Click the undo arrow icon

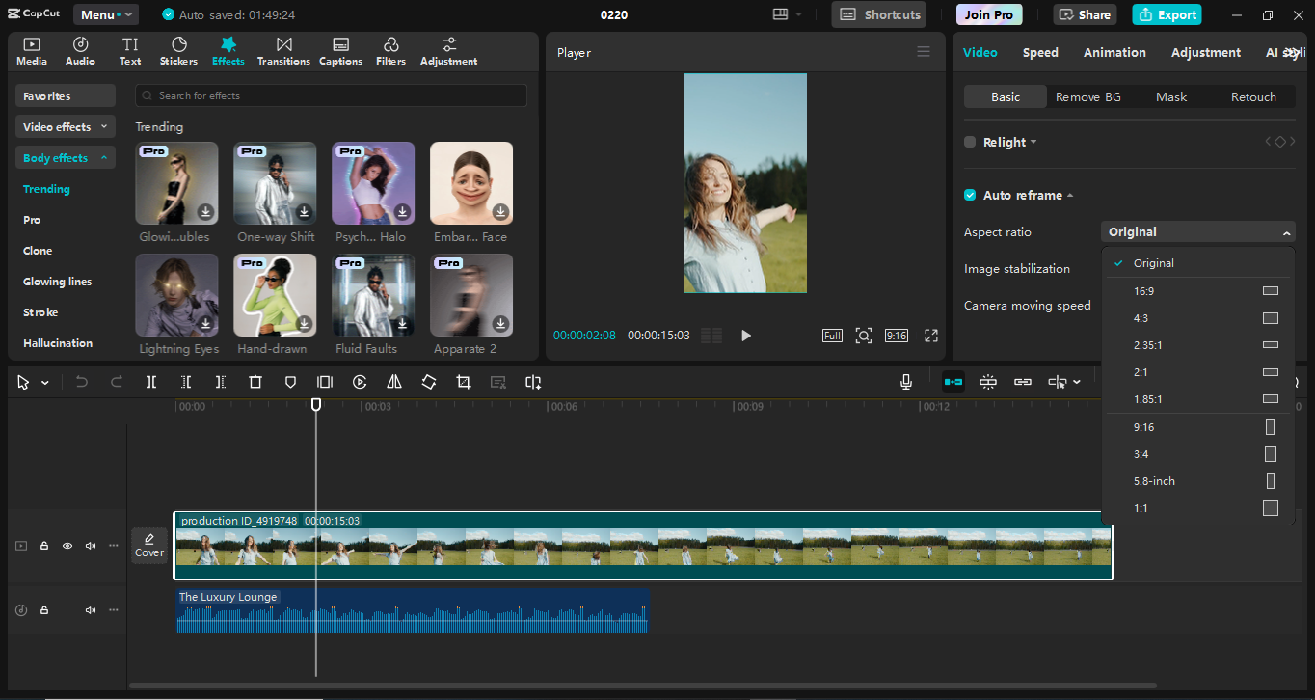pos(82,382)
